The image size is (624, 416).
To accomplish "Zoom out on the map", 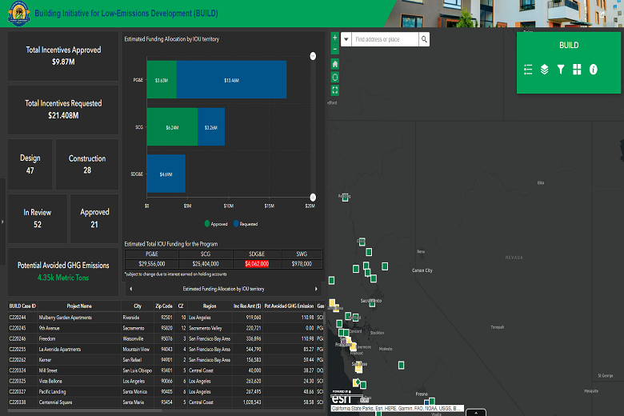I will click(334, 49).
